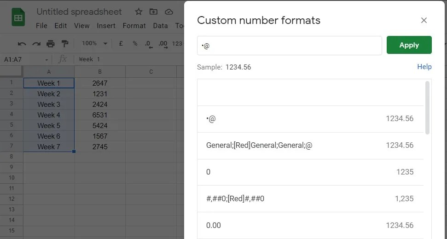Format as percent
The width and height of the screenshot is (447, 239).
(x=135, y=43)
